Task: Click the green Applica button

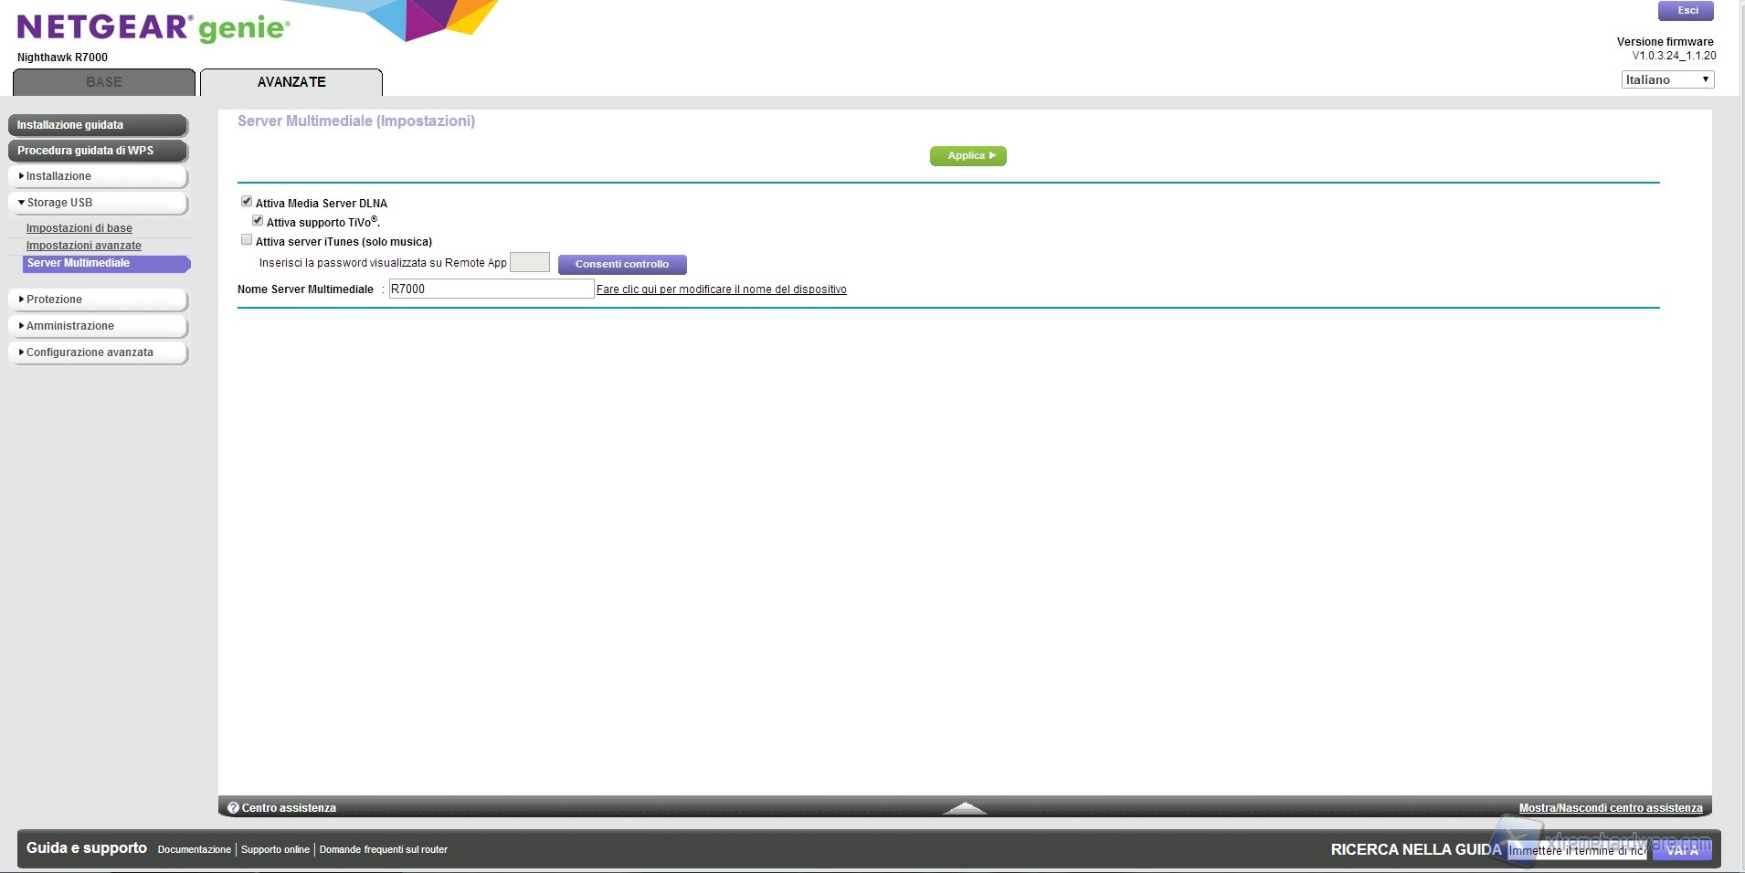Action: point(968,156)
